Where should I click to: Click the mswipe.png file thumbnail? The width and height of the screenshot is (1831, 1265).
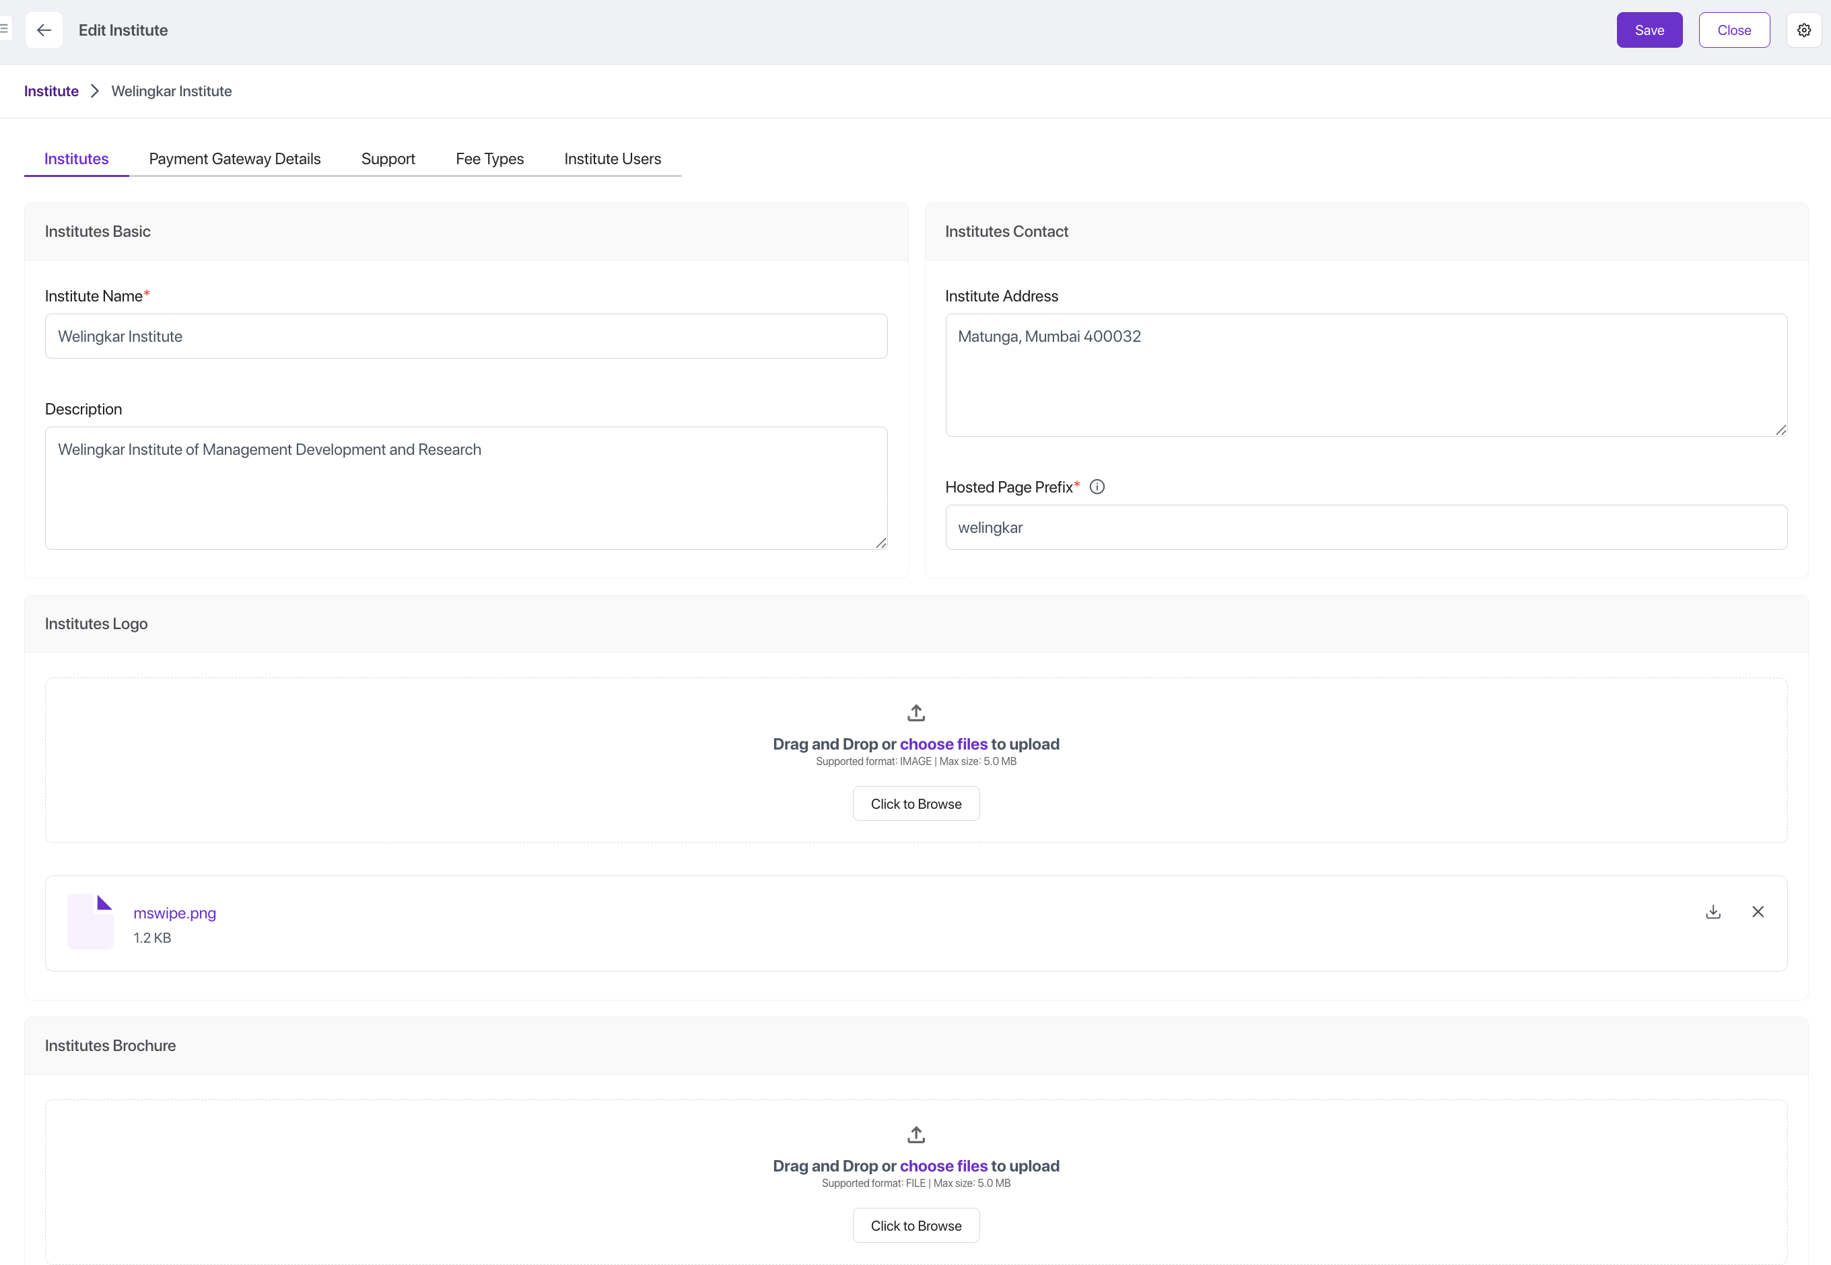[x=90, y=920]
